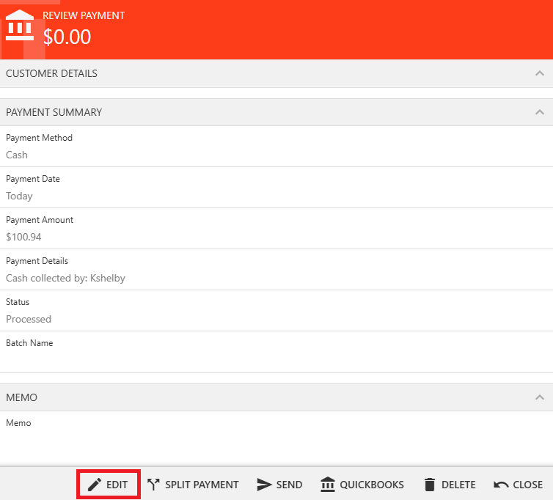Collapse the Customer Details section
The image size is (553, 500).
[540, 73]
